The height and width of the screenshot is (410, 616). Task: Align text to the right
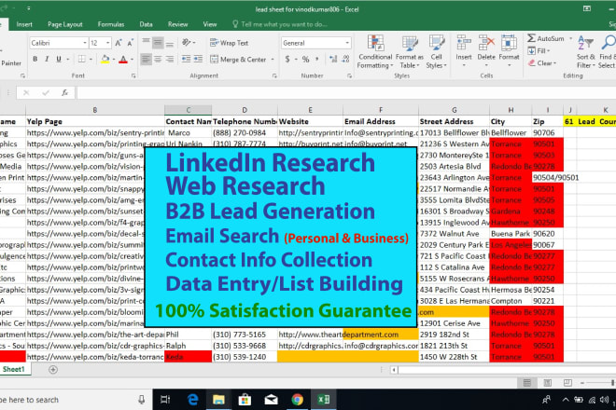[169, 60]
